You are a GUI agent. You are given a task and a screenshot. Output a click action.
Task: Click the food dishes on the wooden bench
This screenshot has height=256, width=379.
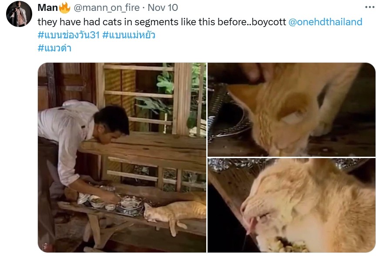111,202
